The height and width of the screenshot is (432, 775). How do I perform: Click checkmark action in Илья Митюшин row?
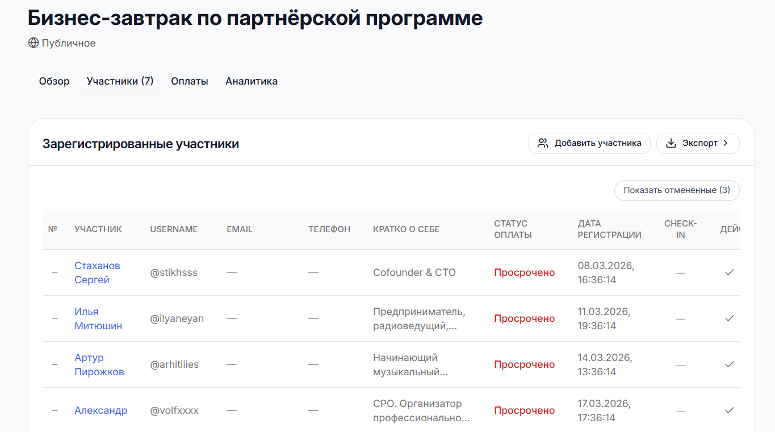730,318
